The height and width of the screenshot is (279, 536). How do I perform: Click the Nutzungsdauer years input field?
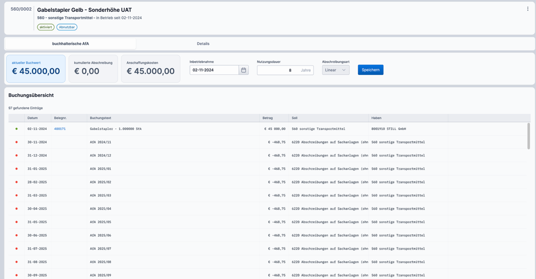click(279, 70)
